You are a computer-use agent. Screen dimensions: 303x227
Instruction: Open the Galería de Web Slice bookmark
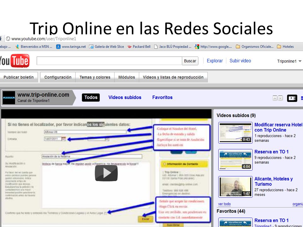click(x=106, y=47)
